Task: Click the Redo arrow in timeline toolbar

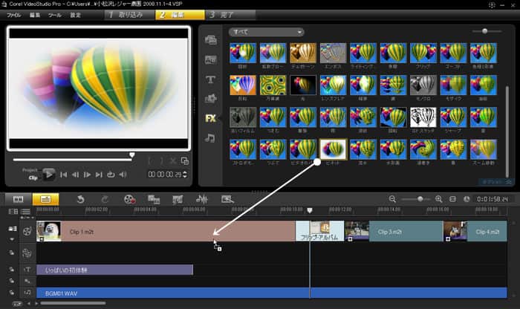Action: pos(105,199)
